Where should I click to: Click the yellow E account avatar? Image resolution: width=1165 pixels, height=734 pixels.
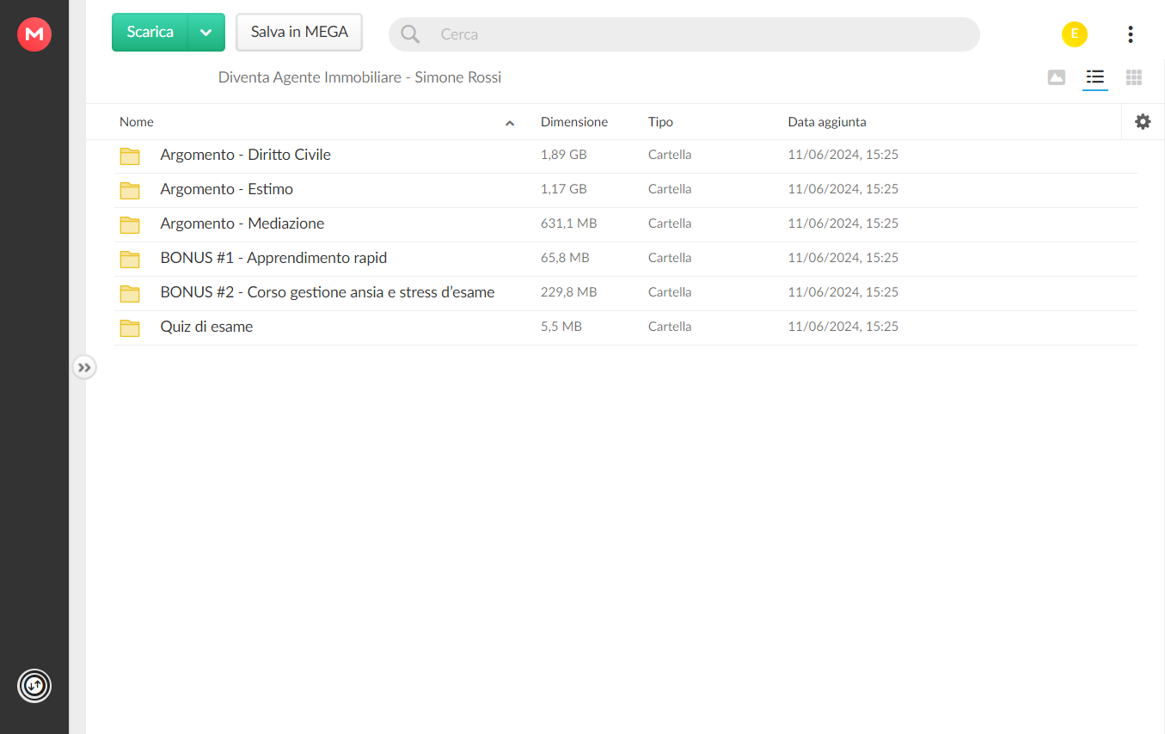point(1075,34)
